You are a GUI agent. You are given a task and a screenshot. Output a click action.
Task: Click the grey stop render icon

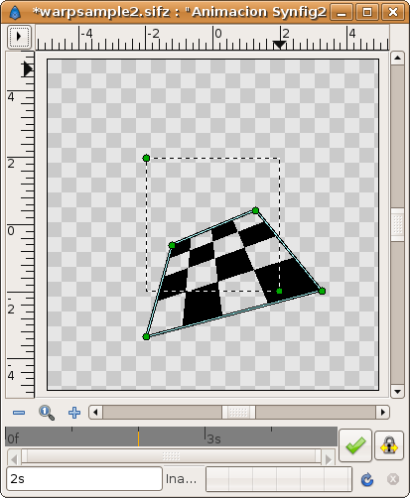pyautogui.click(x=393, y=479)
